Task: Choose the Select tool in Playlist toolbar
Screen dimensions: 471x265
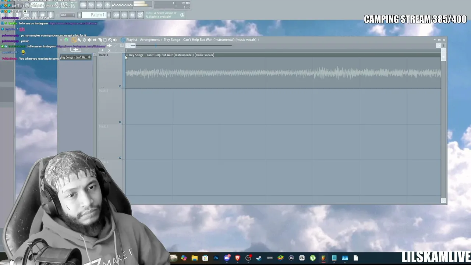Action: [105, 40]
